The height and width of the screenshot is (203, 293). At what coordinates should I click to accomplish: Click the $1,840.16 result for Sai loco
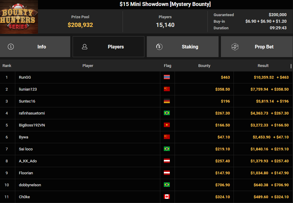[259, 149]
